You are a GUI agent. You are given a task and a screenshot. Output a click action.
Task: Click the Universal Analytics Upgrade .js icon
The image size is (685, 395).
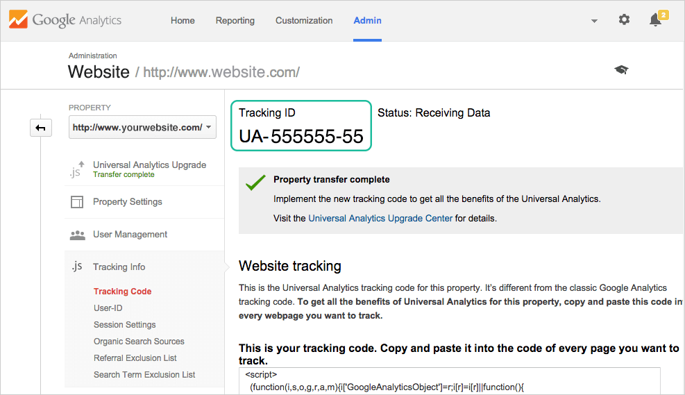(77, 169)
